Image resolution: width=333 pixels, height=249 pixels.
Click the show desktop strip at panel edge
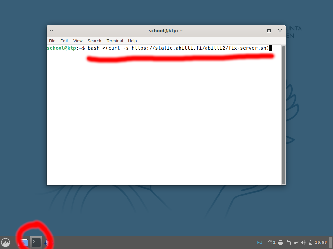click(330, 243)
